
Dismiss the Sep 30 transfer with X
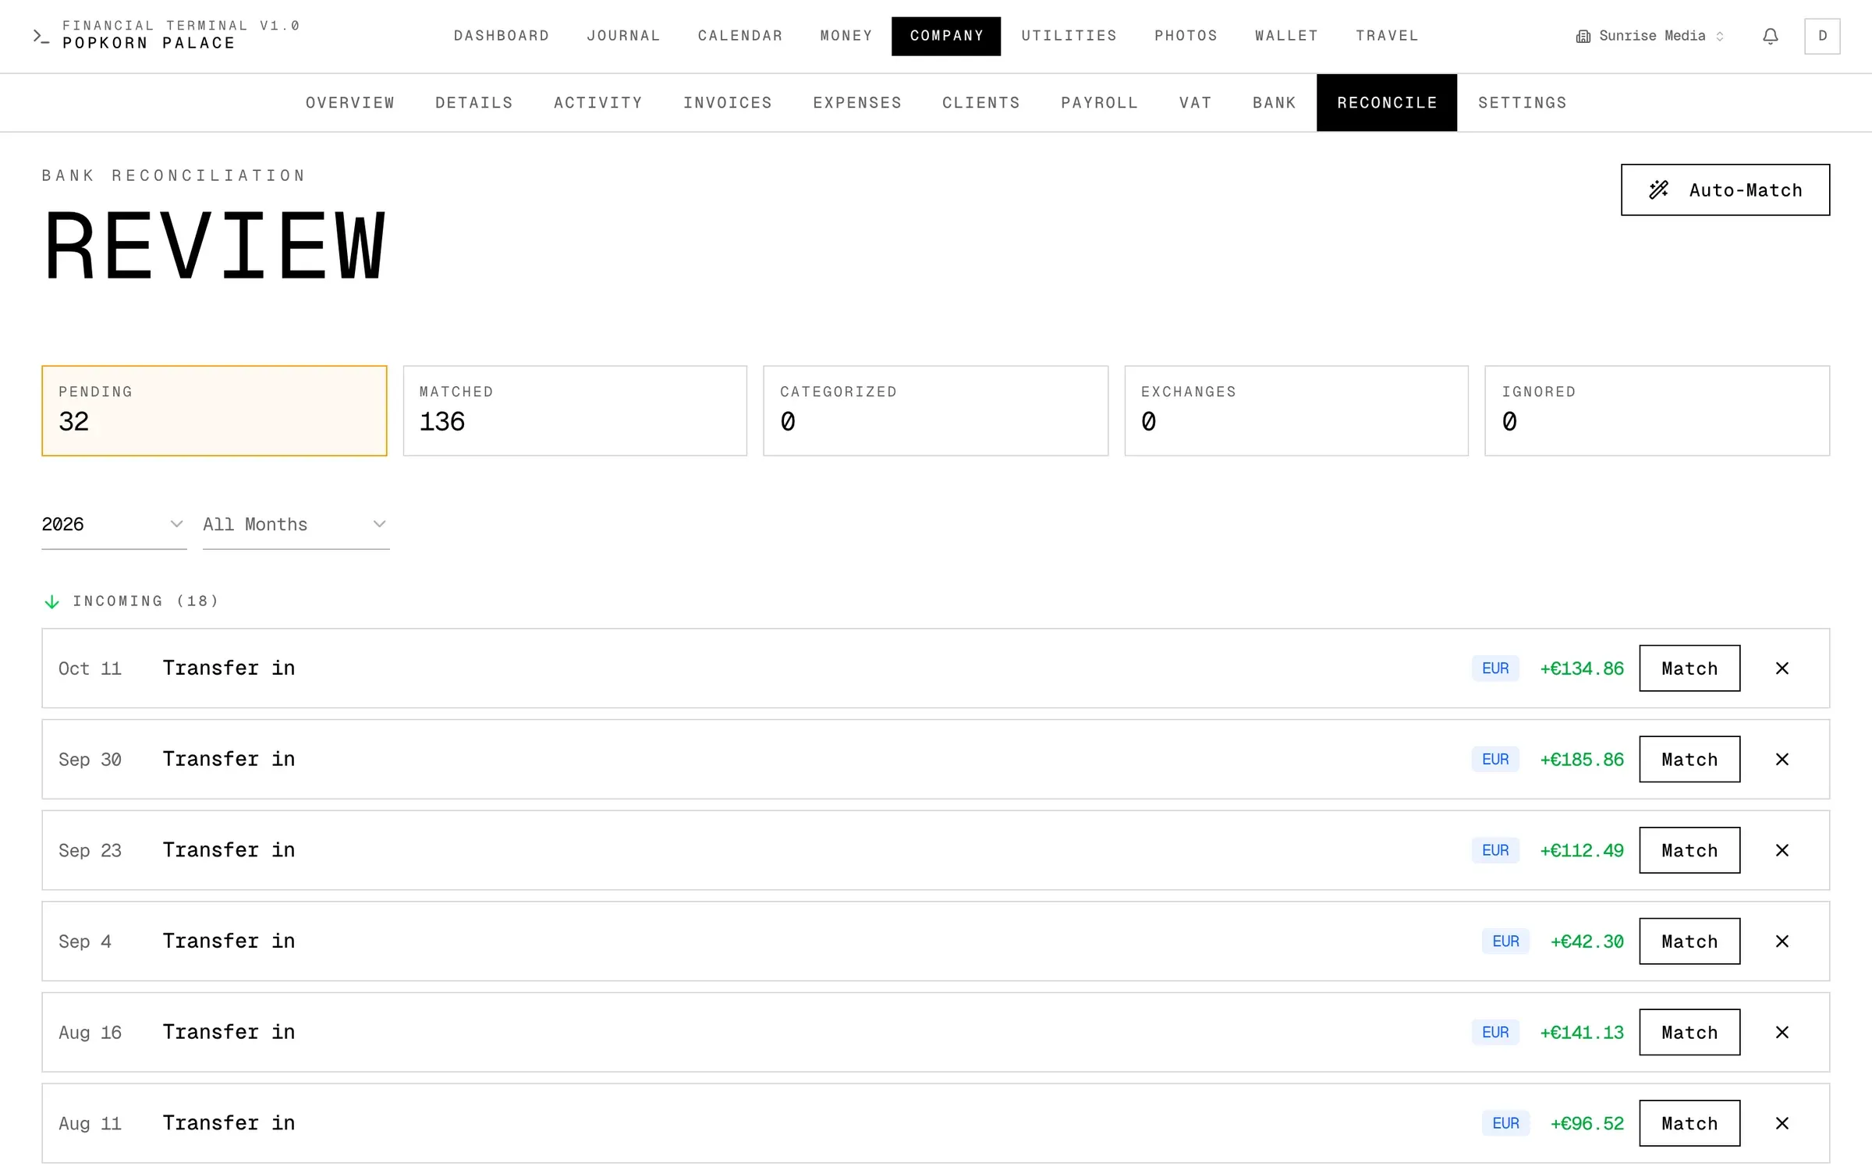(1782, 760)
